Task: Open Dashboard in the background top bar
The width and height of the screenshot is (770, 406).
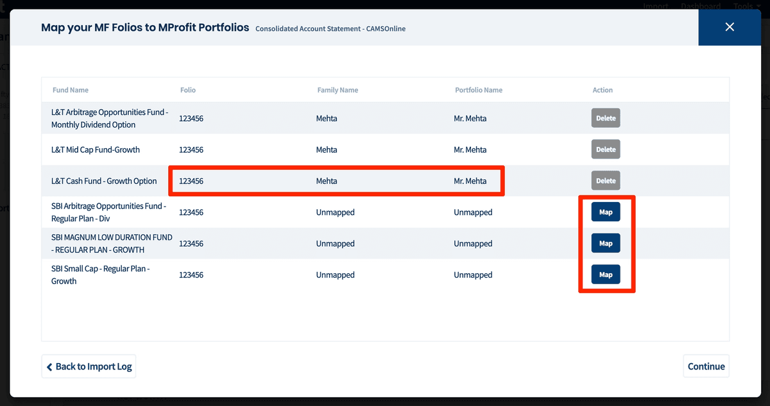Action: tap(701, 6)
